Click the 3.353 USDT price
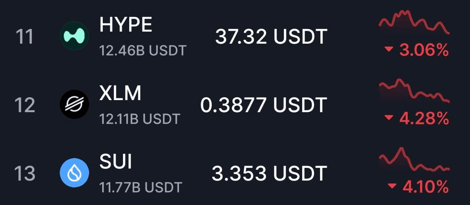 click(x=269, y=174)
